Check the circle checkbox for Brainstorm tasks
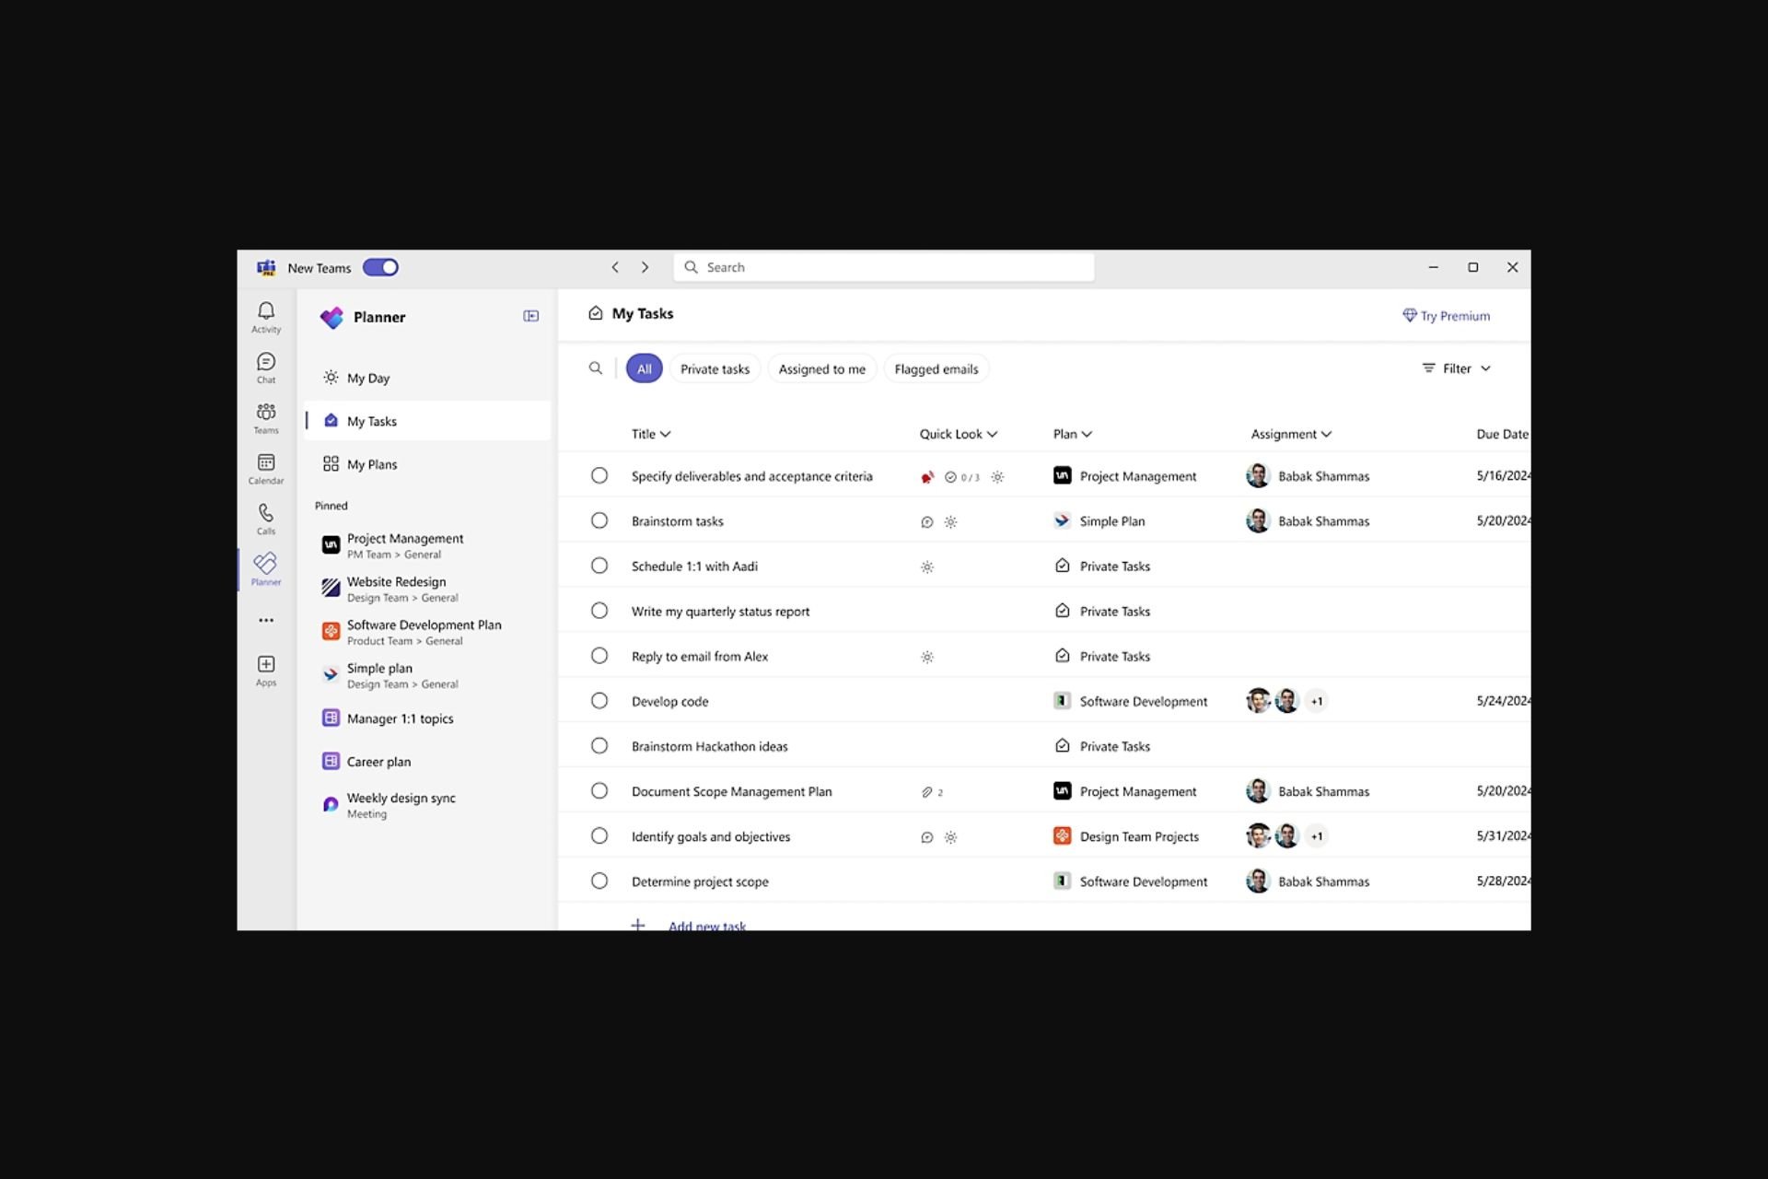 (x=598, y=519)
